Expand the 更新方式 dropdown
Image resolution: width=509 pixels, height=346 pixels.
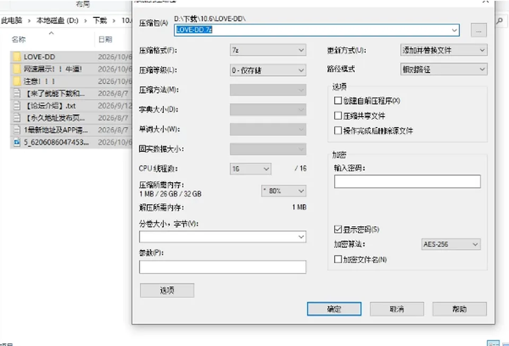(x=444, y=50)
